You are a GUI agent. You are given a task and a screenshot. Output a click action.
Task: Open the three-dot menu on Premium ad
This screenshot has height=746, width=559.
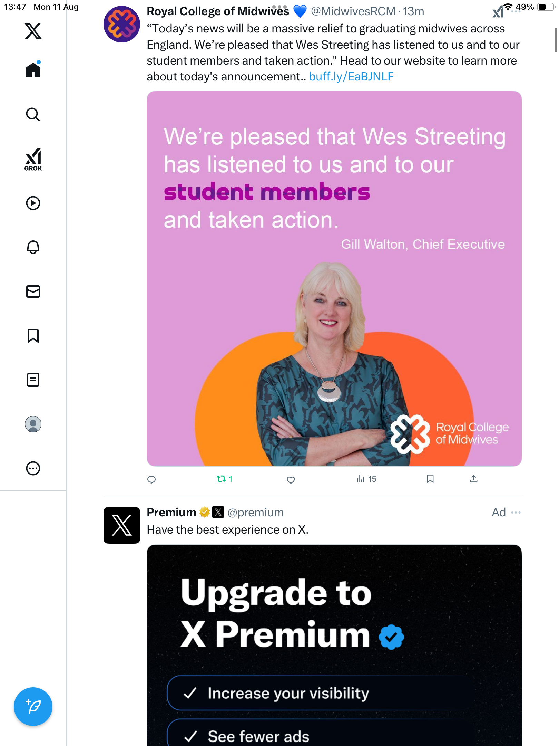point(516,513)
